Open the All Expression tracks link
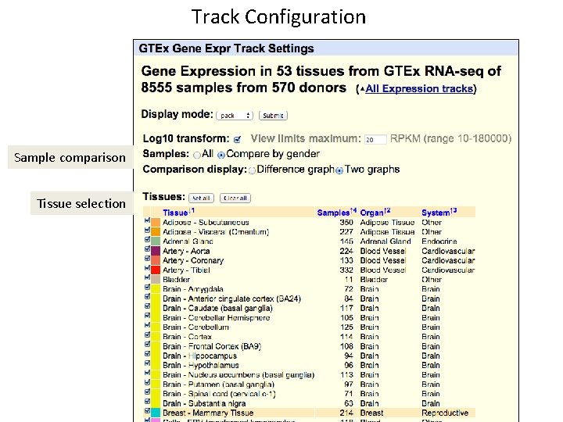Viewport: 563px width, 422px height. (x=419, y=88)
